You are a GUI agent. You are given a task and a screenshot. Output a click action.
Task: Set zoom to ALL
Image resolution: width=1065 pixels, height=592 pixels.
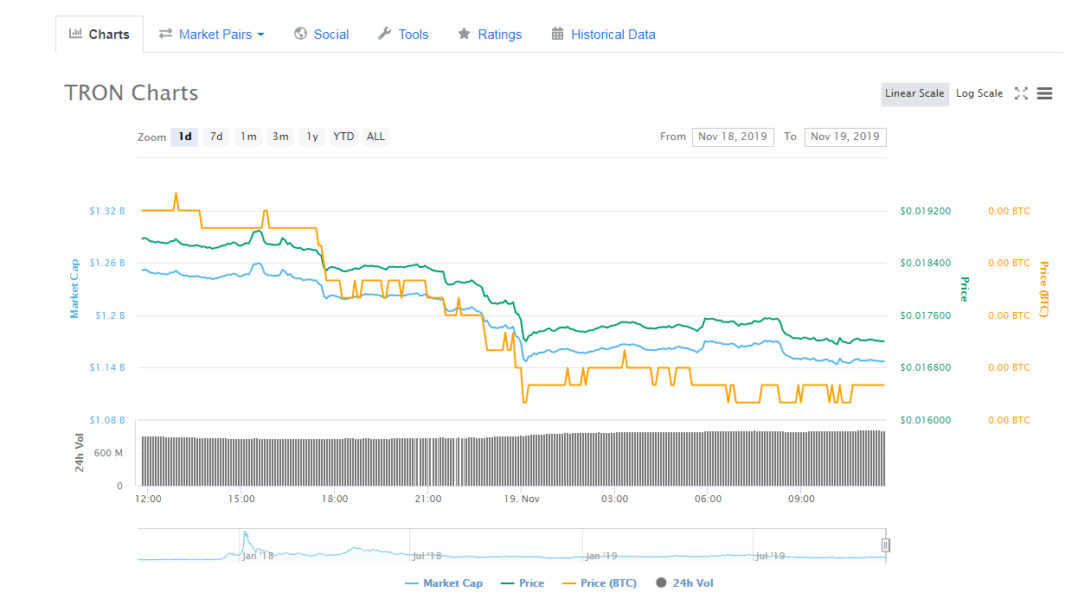coord(375,137)
